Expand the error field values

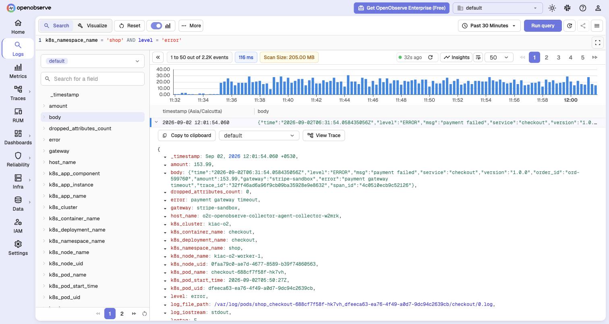click(x=44, y=140)
